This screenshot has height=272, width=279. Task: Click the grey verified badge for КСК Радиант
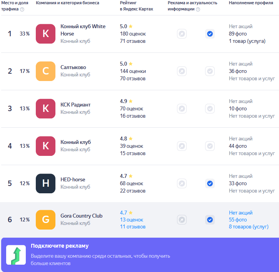click(210, 108)
